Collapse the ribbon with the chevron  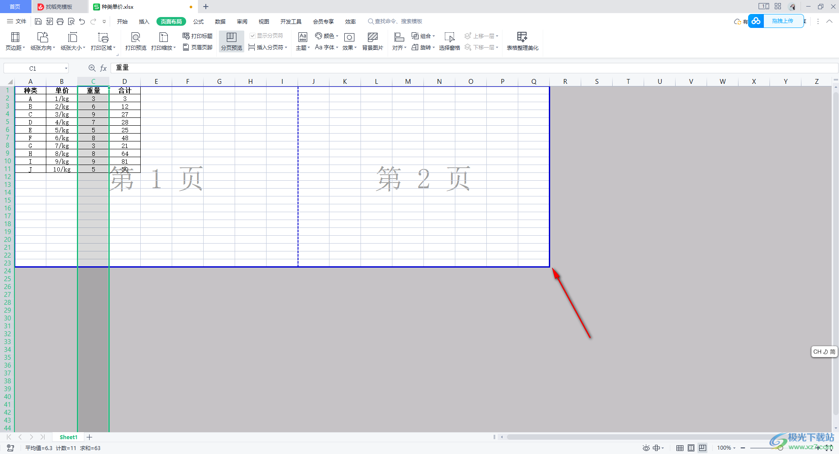point(829,21)
